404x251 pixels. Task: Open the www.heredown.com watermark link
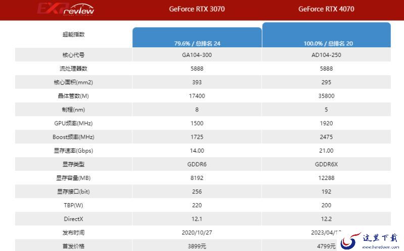point(381,247)
